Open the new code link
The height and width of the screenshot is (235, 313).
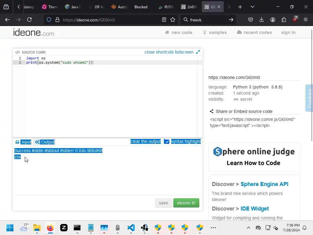(x=179, y=32)
